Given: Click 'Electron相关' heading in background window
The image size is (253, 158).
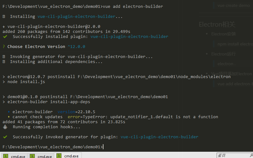Looking at the screenshot, I should (x=217, y=24).
